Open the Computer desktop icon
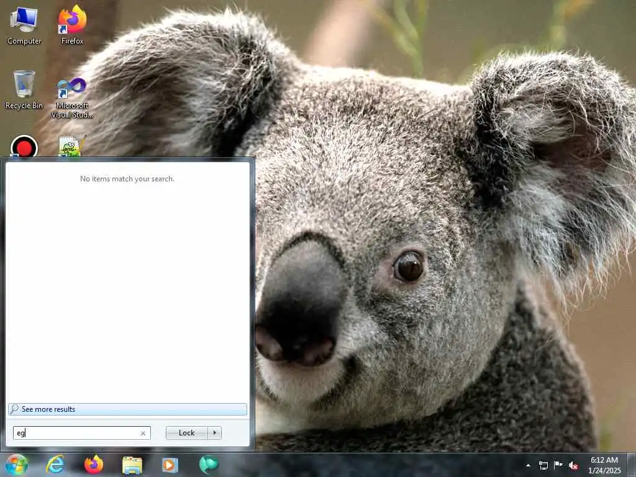The height and width of the screenshot is (477, 636). (24, 25)
